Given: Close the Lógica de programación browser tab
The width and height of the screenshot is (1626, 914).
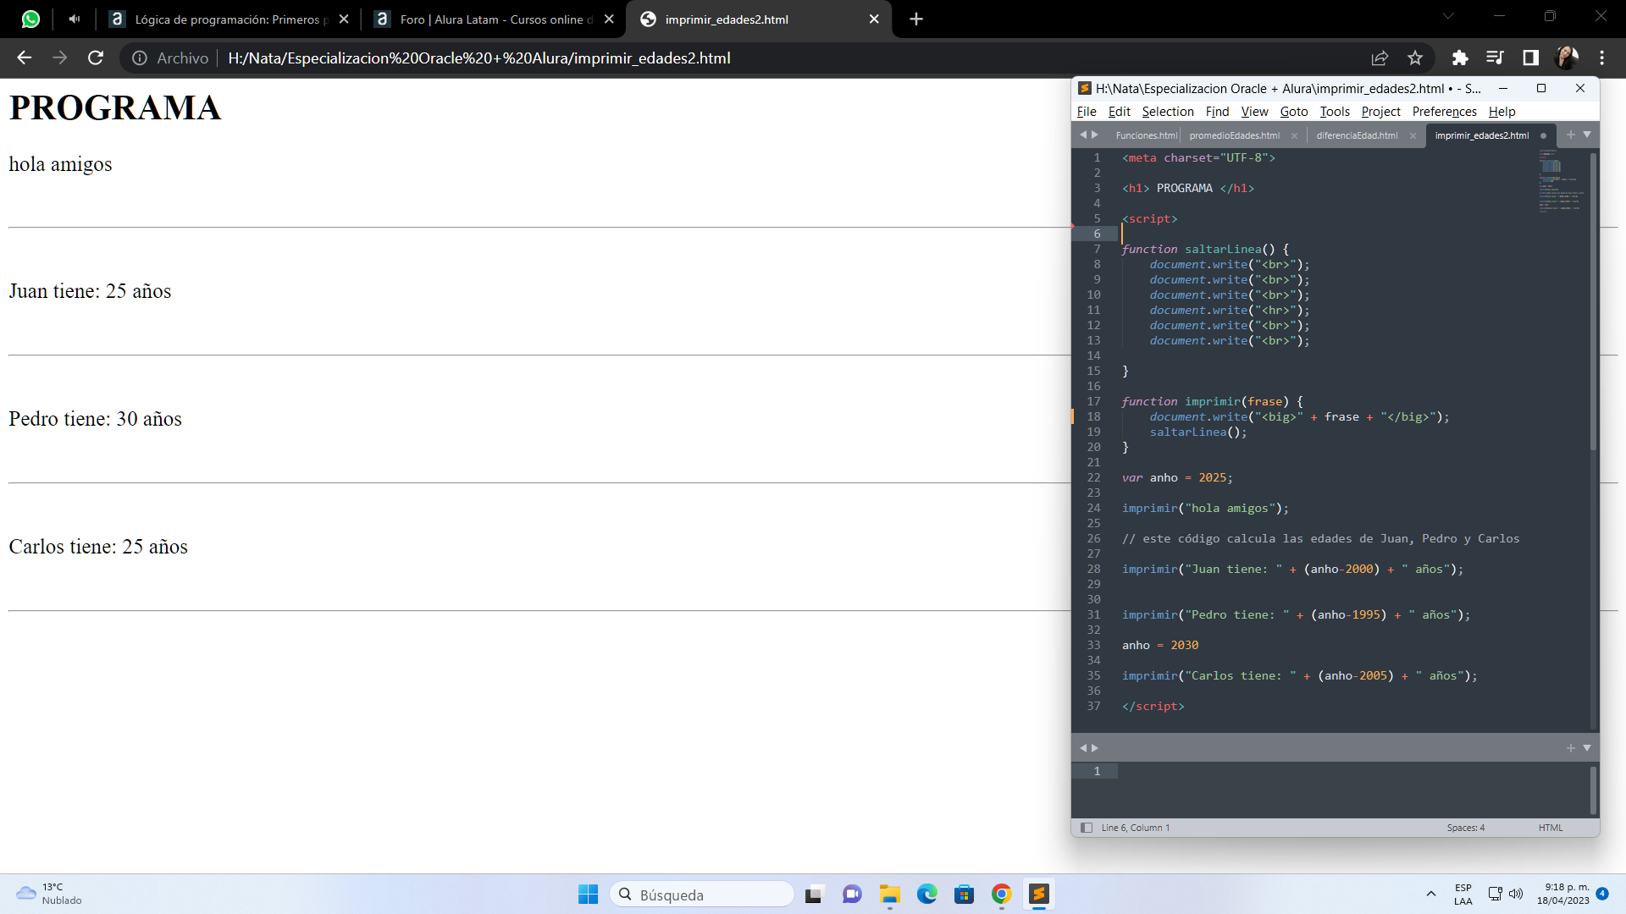Looking at the screenshot, I should 344,19.
